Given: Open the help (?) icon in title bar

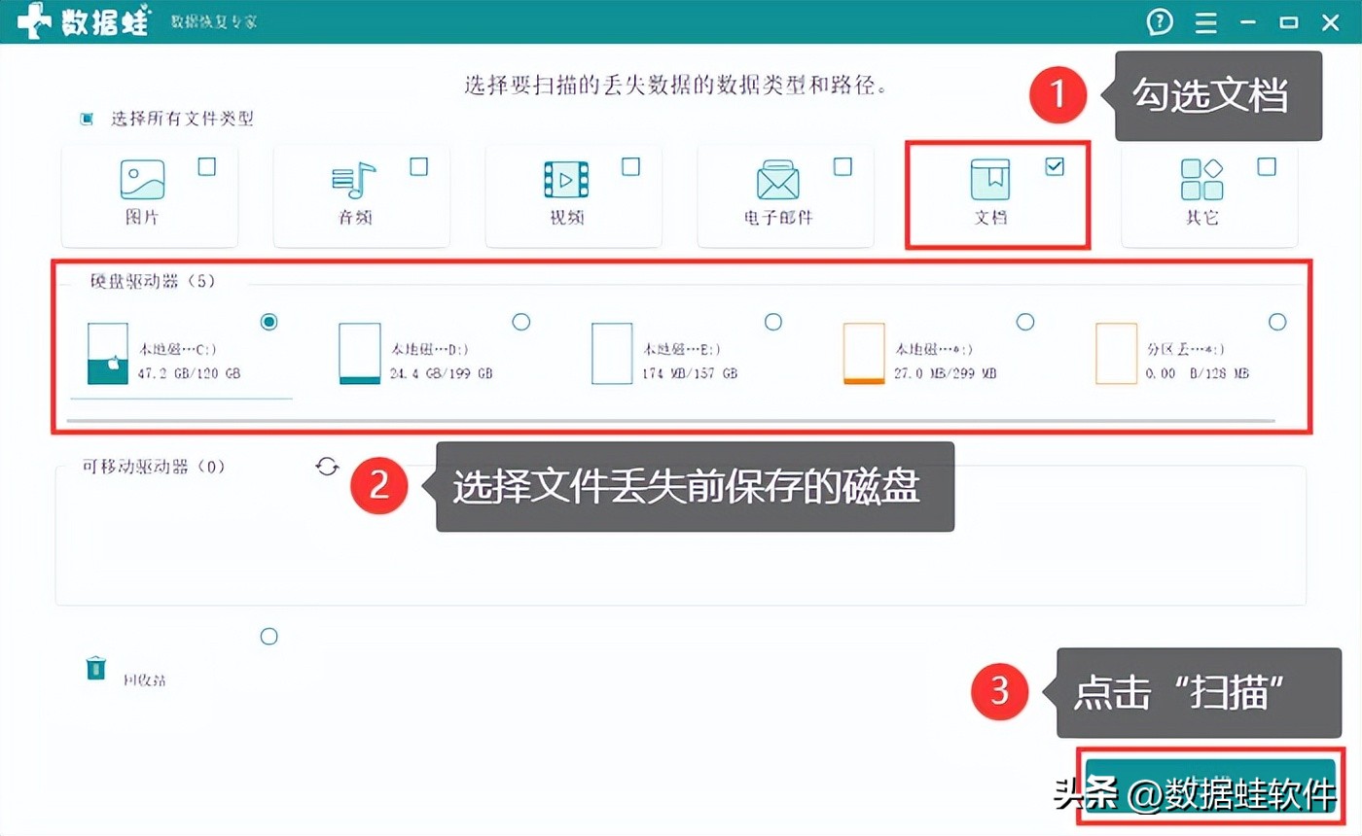Looking at the screenshot, I should [1159, 21].
